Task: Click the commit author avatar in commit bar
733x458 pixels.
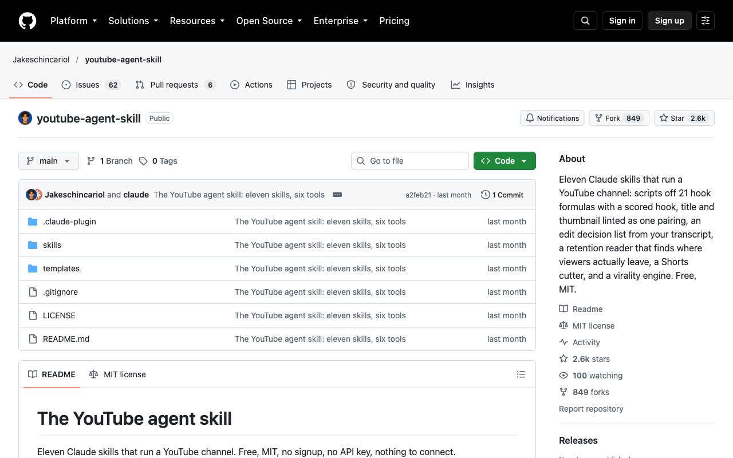Action: [x=31, y=195]
